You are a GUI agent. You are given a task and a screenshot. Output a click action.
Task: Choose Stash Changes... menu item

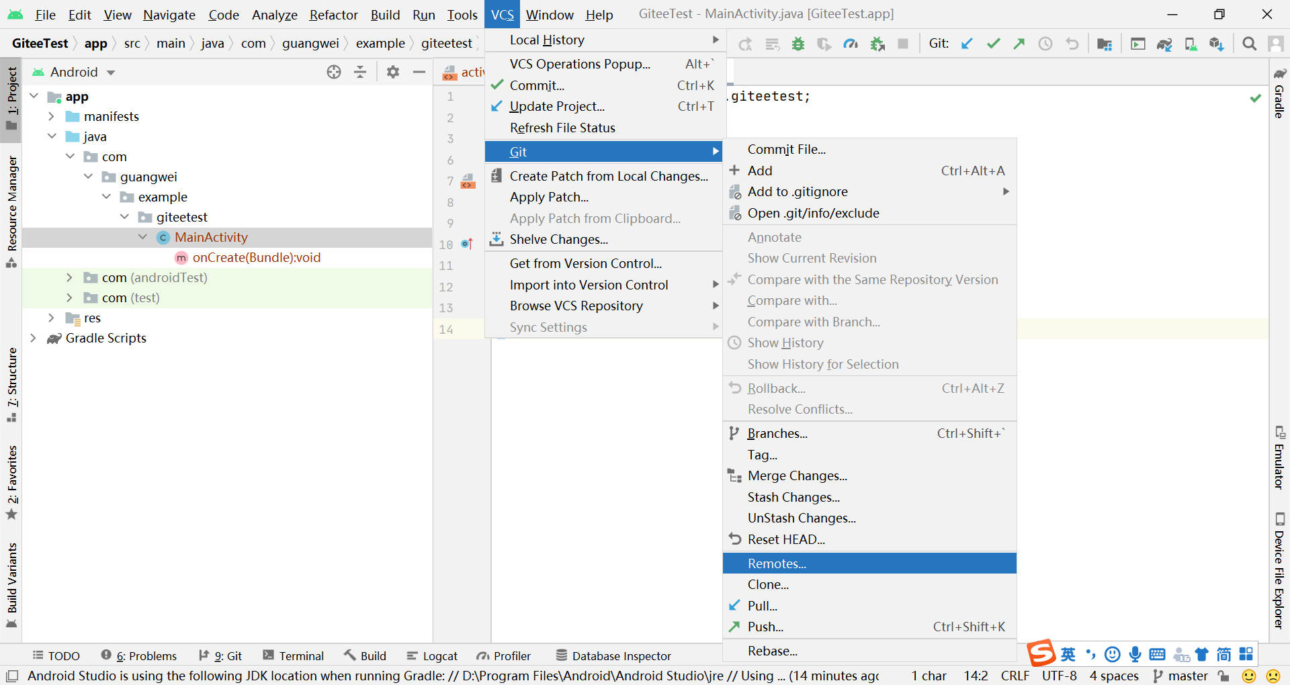(x=869, y=497)
